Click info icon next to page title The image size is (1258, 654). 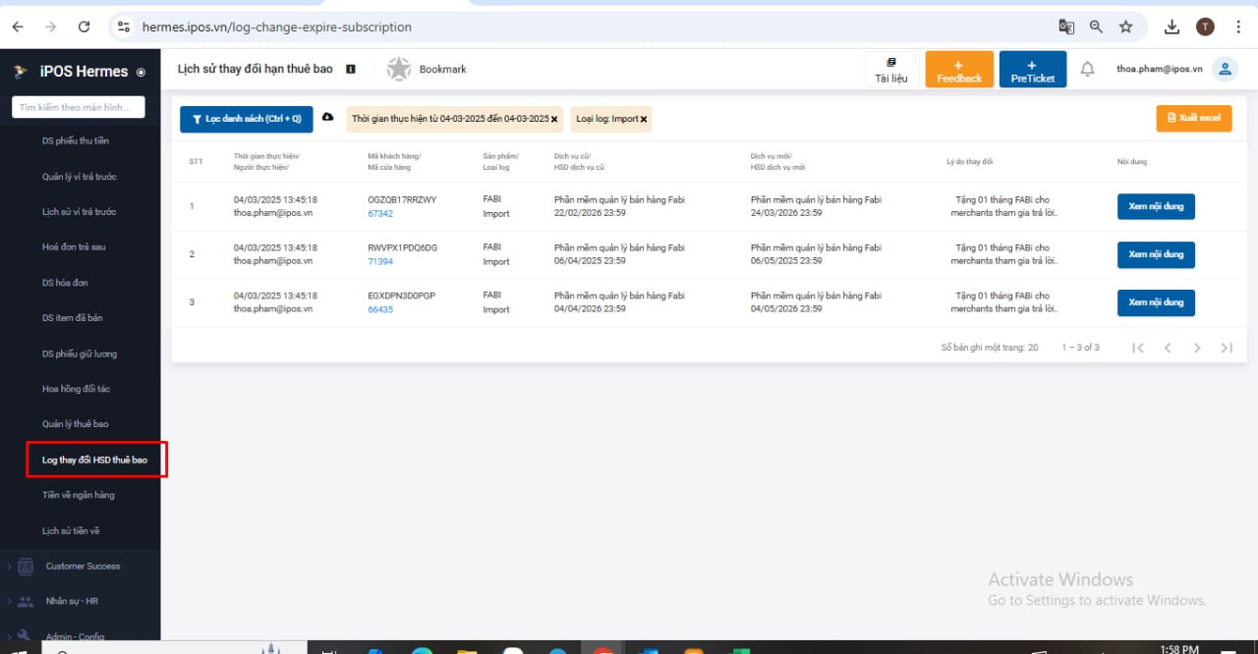[351, 70]
